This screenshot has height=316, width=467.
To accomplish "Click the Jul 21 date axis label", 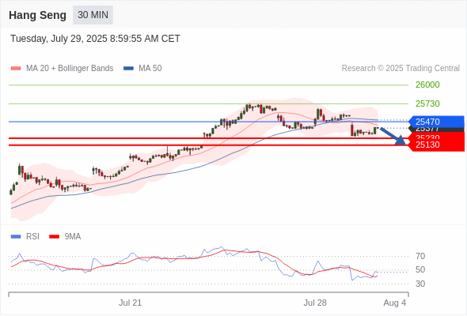I will click(x=130, y=303).
